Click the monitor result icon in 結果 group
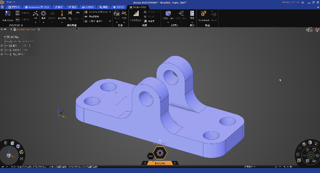This screenshot has width=320, height=173. tap(117, 14)
